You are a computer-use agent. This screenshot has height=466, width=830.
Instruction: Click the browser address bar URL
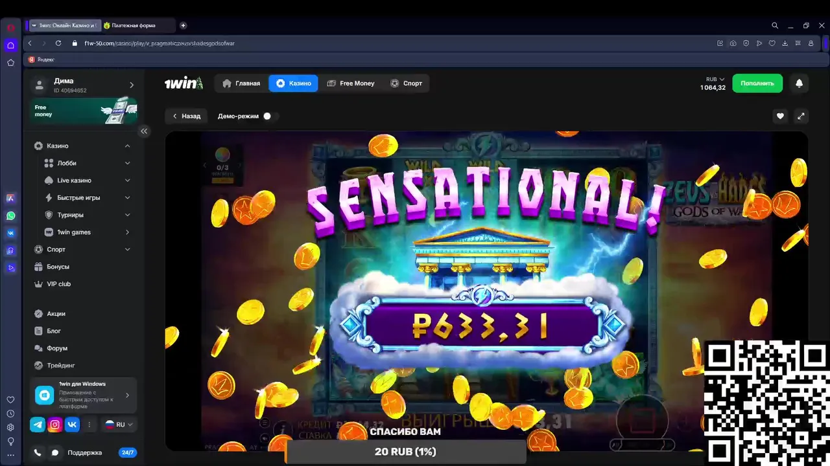pos(159,43)
